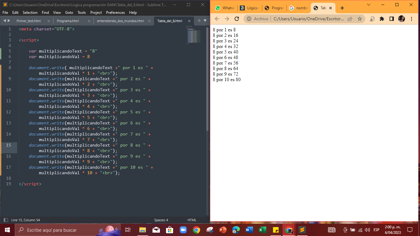This screenshot has height=236, width=420.
Task: Open Excel from the taskbar
Action: (263, 230)
